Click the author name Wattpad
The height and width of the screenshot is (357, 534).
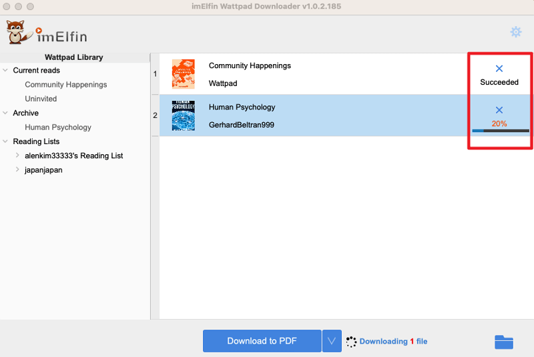[223, 83]
